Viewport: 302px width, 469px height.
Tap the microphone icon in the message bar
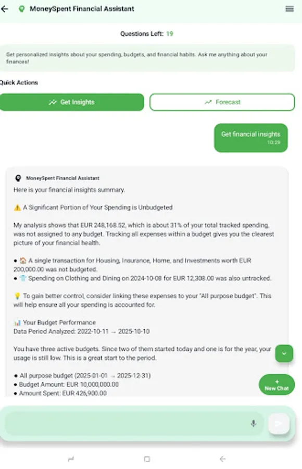[x=254, y=423]
